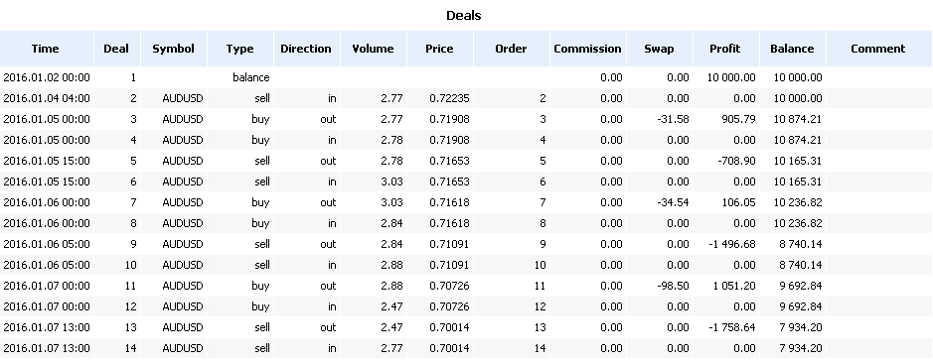The width and height of the screenshot is (933, 363).
Task: Select the Symbol column header
Action: [174, 49]
